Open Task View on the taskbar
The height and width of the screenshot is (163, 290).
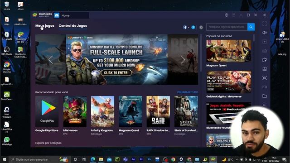click(84, 159)
